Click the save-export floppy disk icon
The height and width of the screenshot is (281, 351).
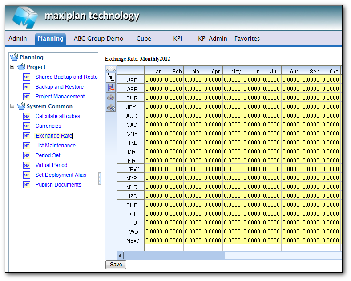(x=111, y=87)
